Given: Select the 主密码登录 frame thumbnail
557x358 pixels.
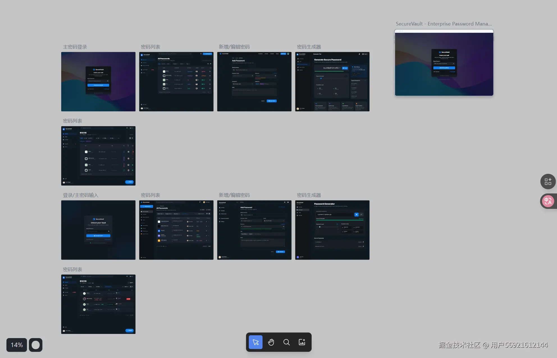Looking at the screenshot, I should pyautogui.click(x=98, y=82).
